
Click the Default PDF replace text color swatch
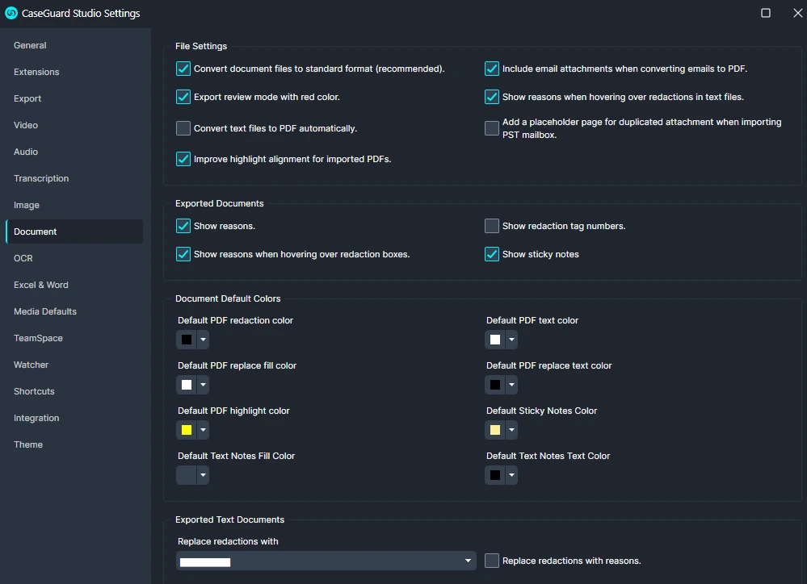(x=495, y=385)
